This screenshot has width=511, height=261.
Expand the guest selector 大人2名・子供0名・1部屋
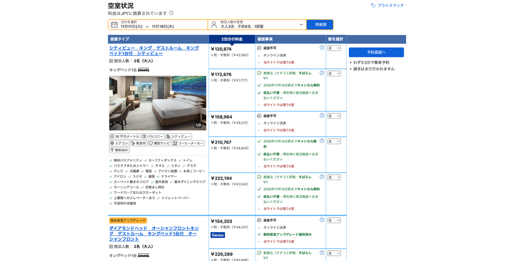tap(257, 25)
